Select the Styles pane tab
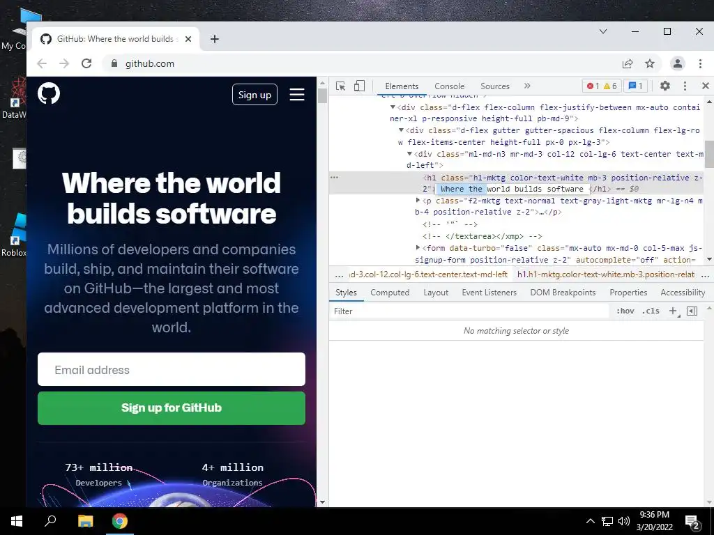The height and width of the screenshot is (535, 714). [x=346, y=293]
